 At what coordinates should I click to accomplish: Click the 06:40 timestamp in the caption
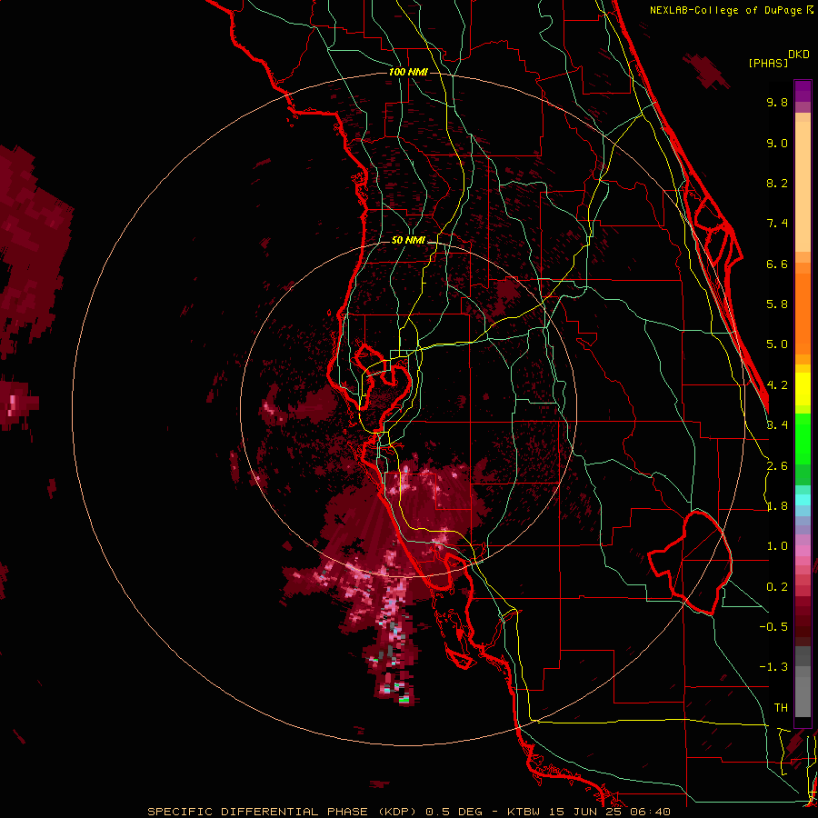(650, 812)
